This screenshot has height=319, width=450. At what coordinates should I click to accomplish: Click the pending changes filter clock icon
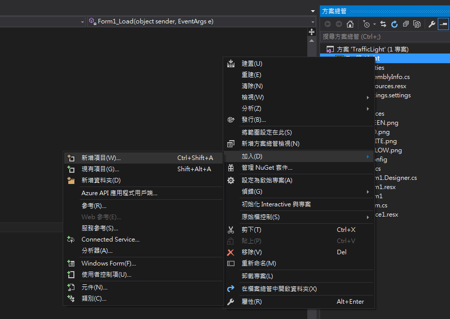pos(366,24)
